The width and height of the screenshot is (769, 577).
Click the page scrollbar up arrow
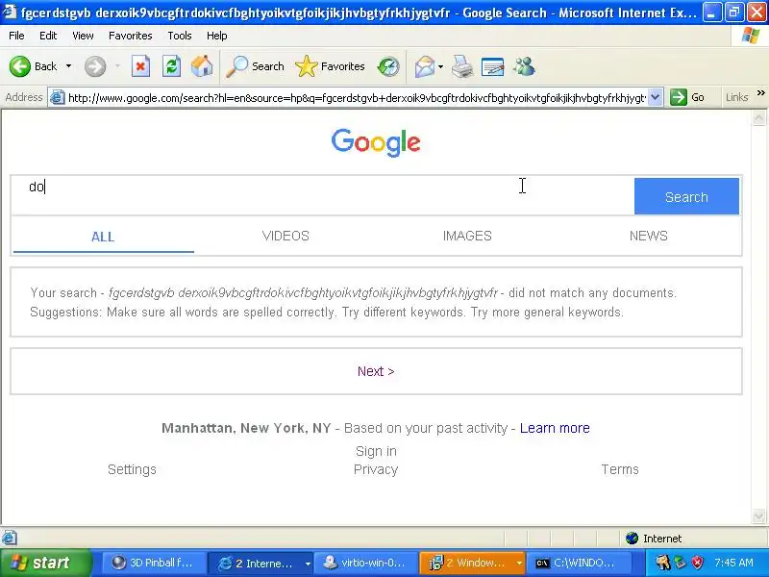[x=758, y=117]
